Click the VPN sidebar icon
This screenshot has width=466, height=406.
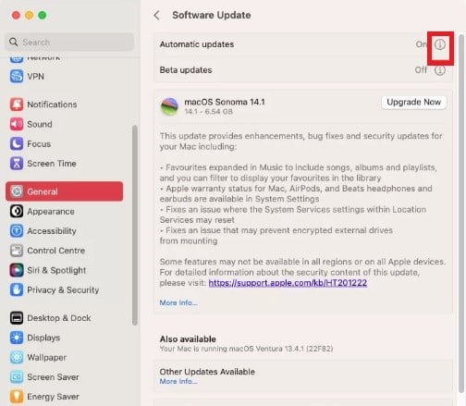[17, 77]
